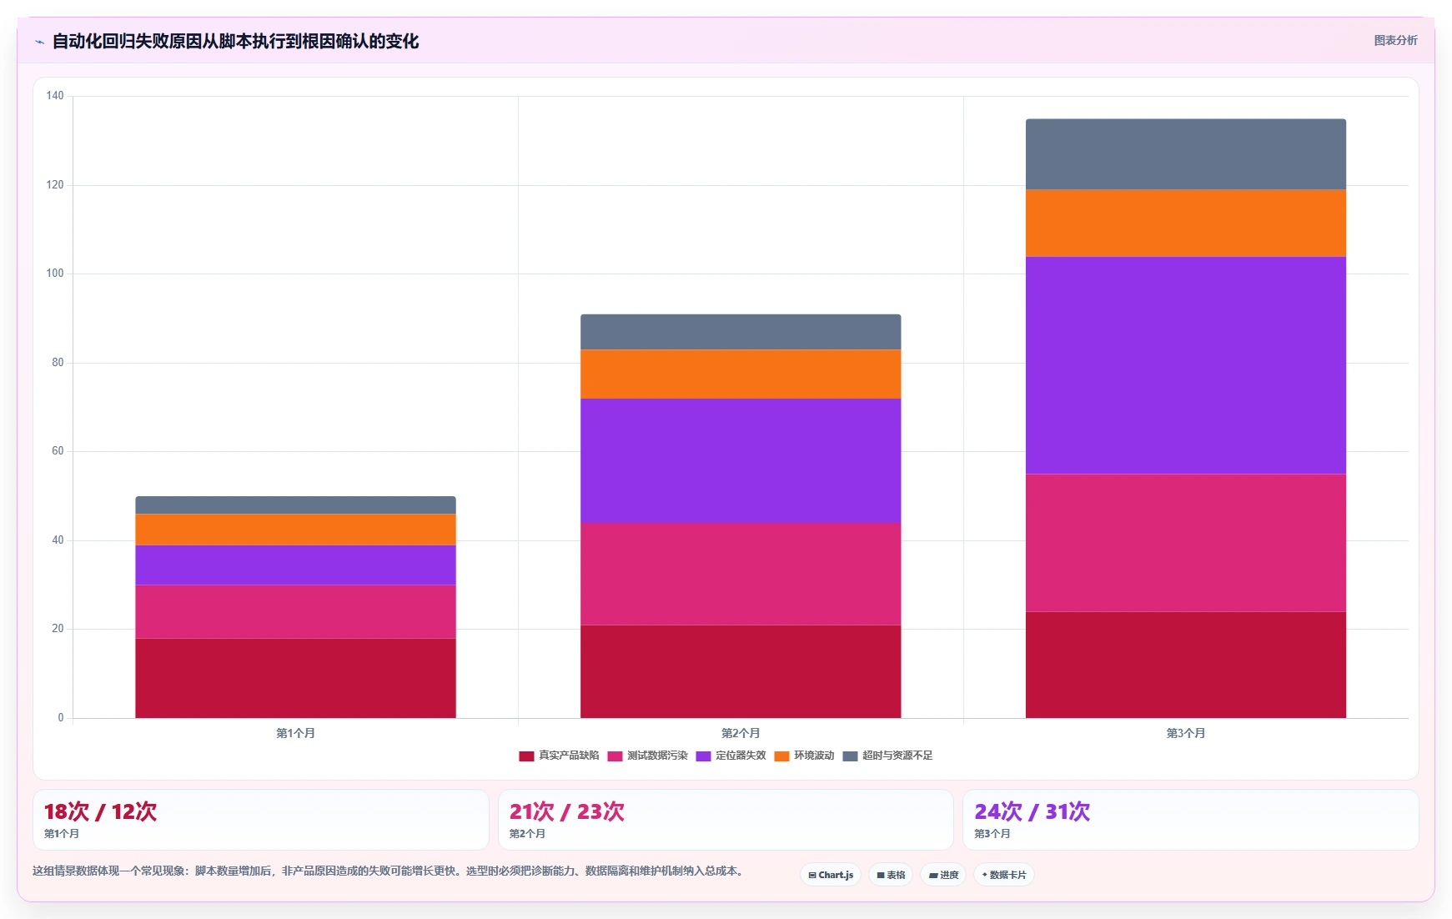The width and height of the screenshot is (1452, 919).
Task: Click the dark red 真实产品缺陷 segment of 第1个月 bar
Action: click(x=295, y=678)
